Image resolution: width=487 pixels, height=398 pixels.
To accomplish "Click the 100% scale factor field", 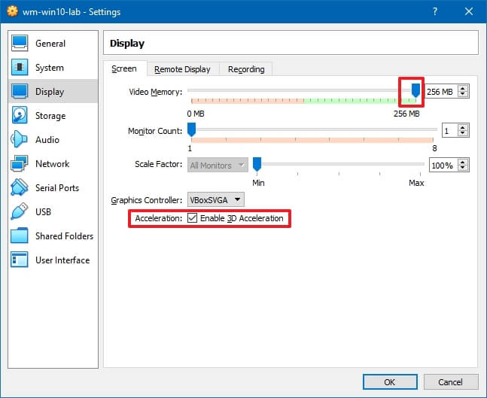I will 443,166.
